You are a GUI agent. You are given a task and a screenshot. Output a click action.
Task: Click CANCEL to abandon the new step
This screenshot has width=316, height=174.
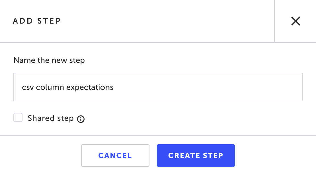click(x=115, y=155)
